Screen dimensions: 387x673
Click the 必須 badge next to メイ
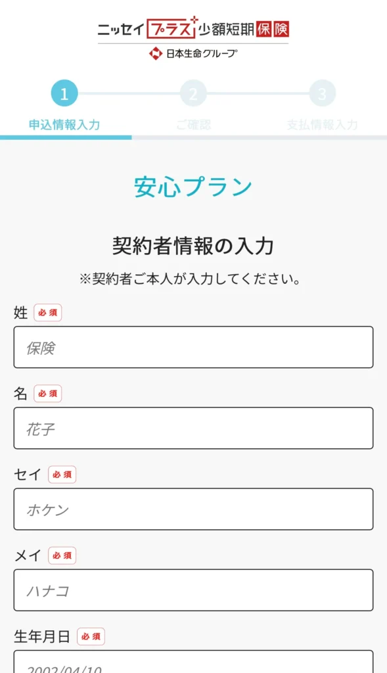click(x=62, y=555)
